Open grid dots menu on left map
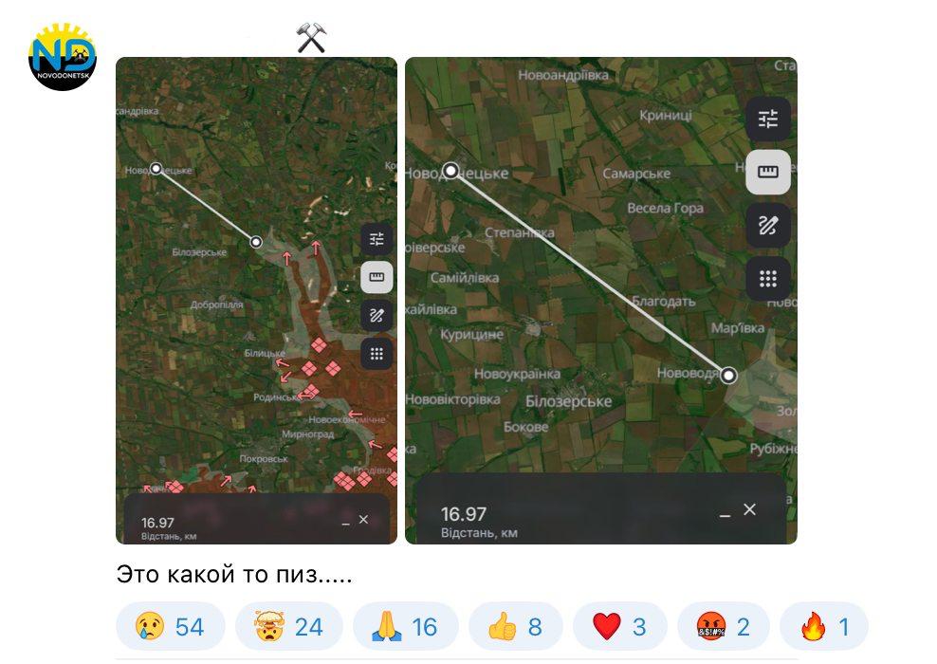 coord(377,354)
